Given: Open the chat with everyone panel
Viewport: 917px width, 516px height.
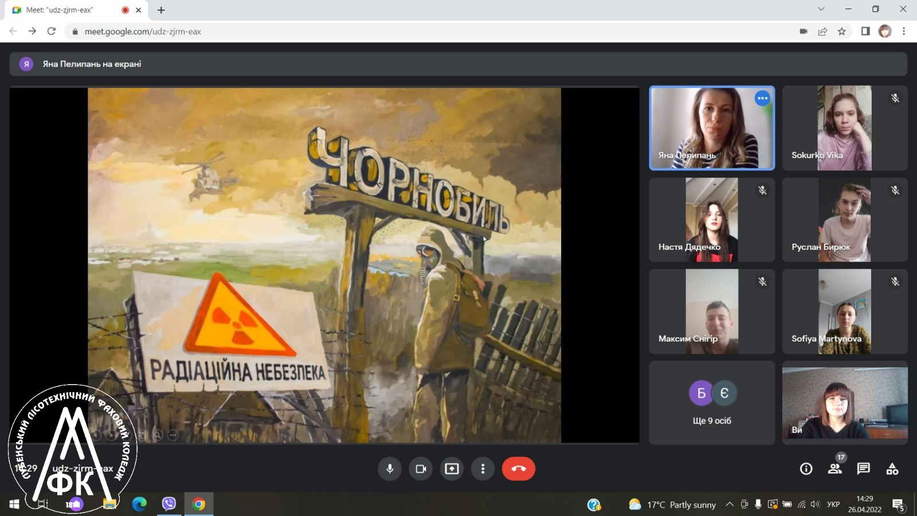Looking at the screenshot, I should click(864, 469).
